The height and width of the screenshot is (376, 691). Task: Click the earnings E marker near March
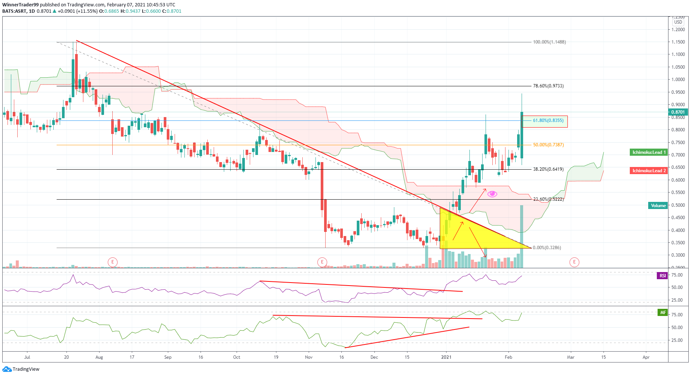tap(574, 262)
